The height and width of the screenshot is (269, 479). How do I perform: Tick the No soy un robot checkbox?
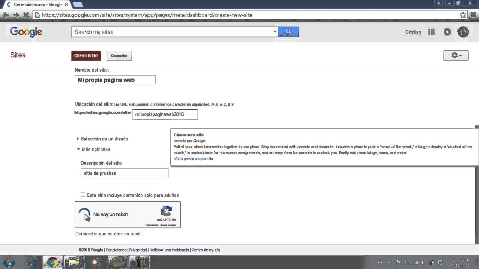coord(85,214)
